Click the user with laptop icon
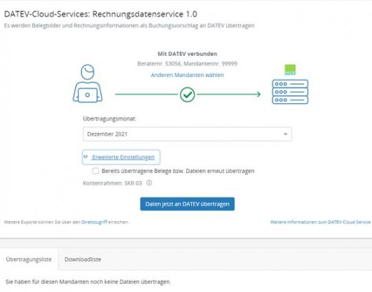372x292 pixels. pos(87,83)
